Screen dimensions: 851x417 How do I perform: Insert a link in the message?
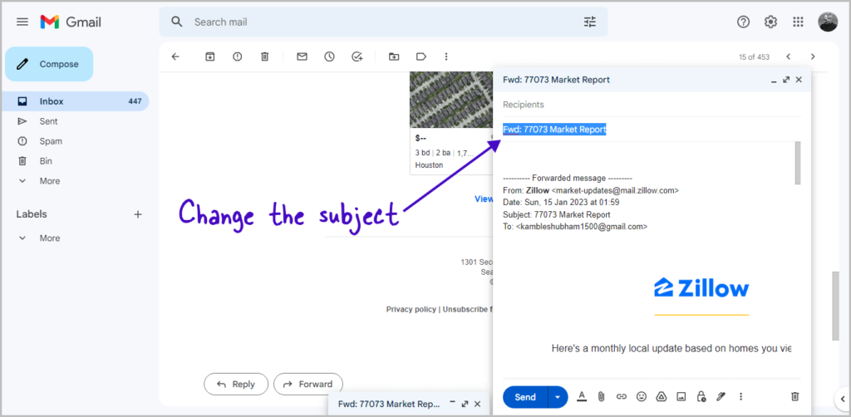click(x=622, y=396)
